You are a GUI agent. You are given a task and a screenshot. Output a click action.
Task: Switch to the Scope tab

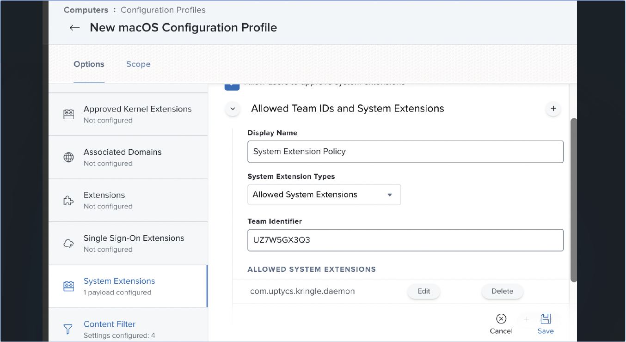[138, 64]
